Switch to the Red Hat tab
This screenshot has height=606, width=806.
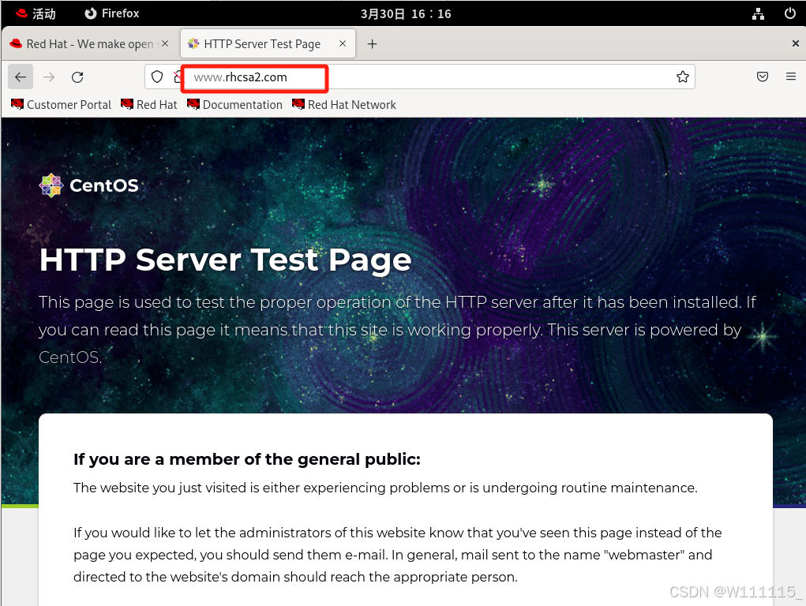click(x=89, y=44)
